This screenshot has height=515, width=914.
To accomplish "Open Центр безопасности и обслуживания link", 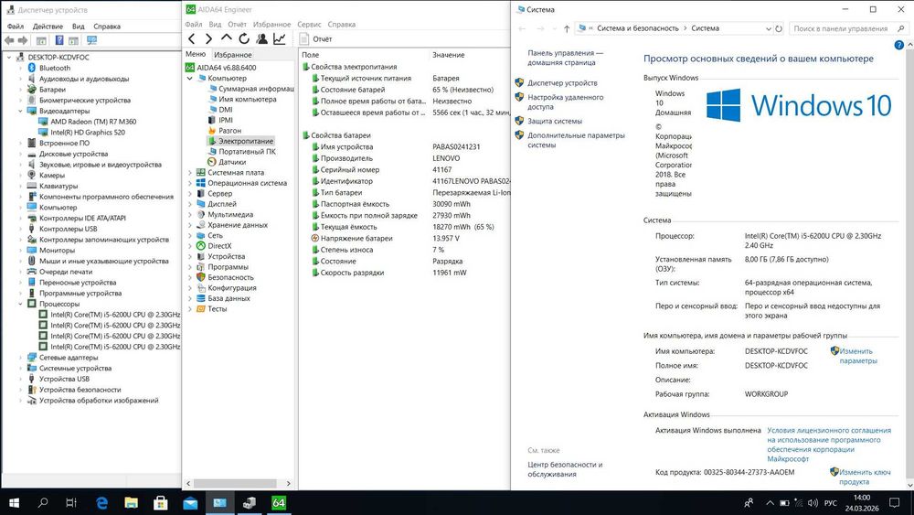I will (x=565, y=469).
